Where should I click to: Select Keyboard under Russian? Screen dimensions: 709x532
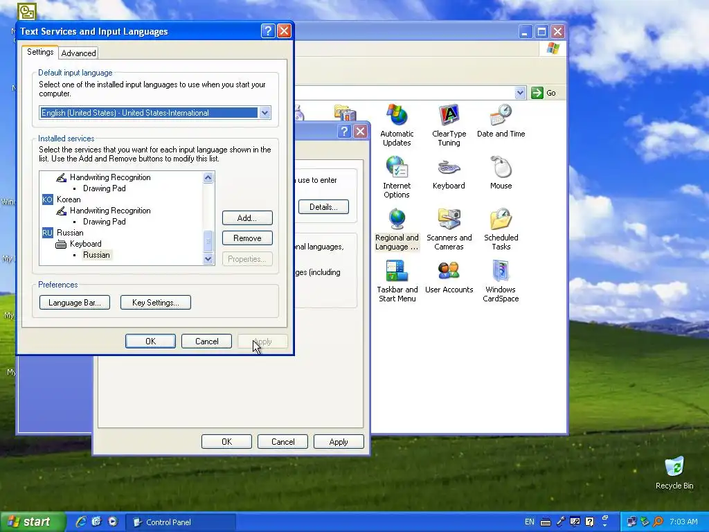pyautogui.click(x=78, y=244)
